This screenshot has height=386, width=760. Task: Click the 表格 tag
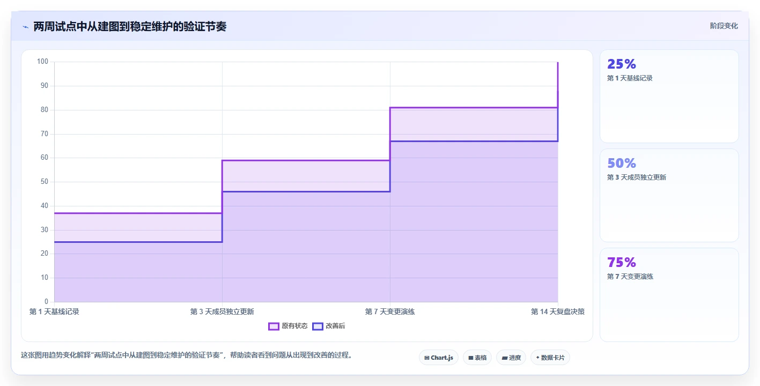coord(477,358)
